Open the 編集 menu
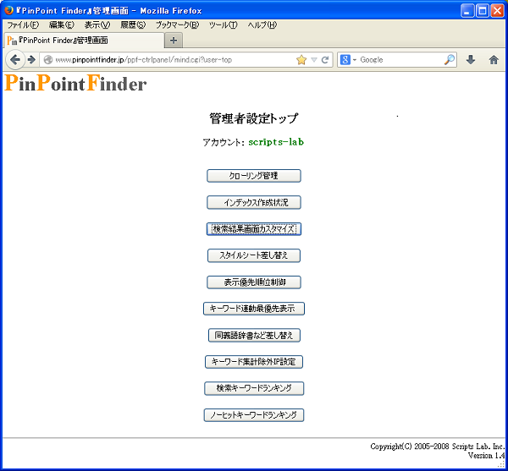 (x=61, y=25)
